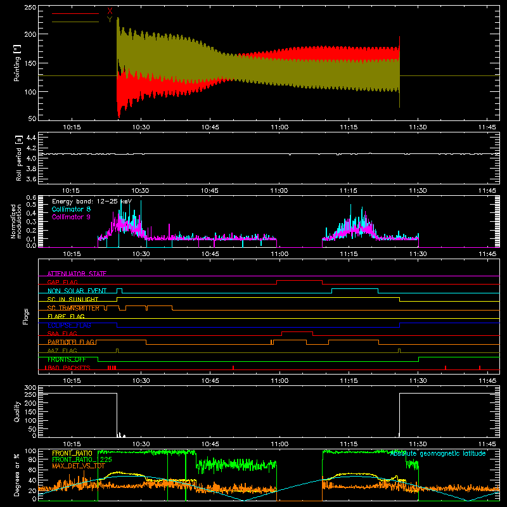This screenshot has width=507, height=507.
Task: Click the 4.4 tick on Roll period axis
Action: tap(31, 138)
